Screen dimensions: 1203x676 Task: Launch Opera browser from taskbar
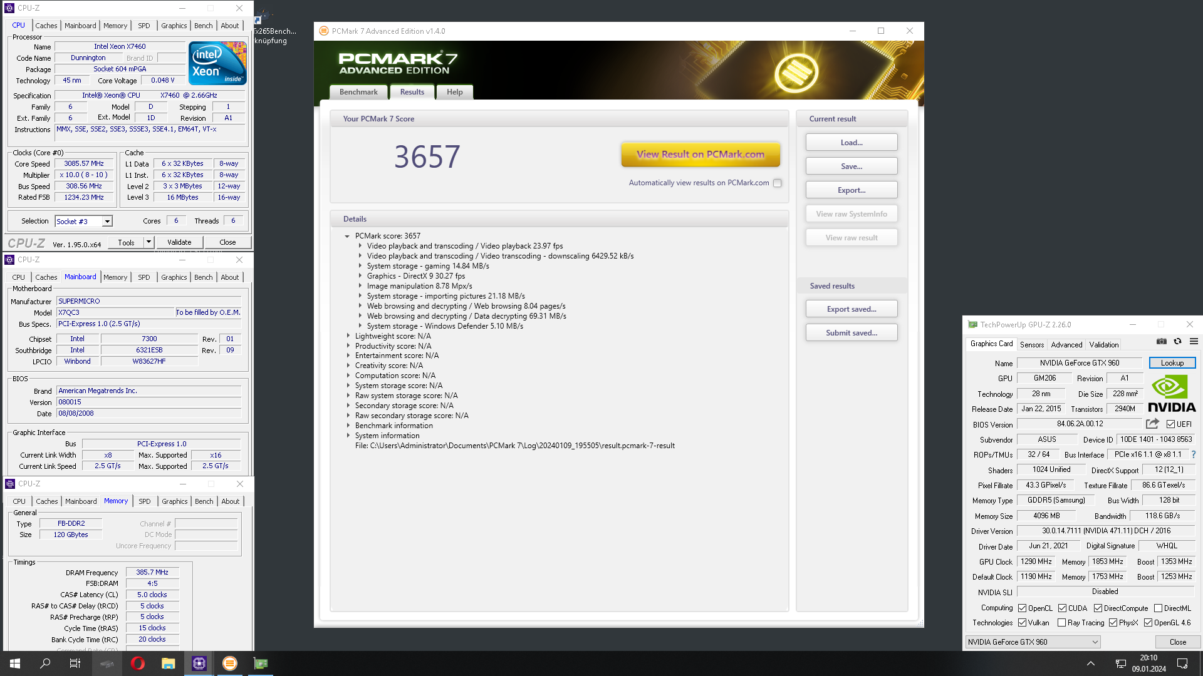coord(138,663)
